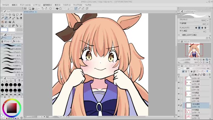
Task: Close the open canvas document tab
Action: 36,12
